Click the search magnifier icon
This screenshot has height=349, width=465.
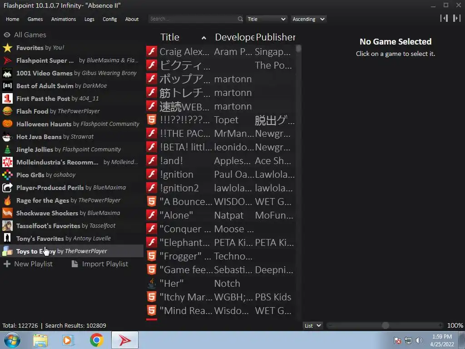click(x=240, y=19)
